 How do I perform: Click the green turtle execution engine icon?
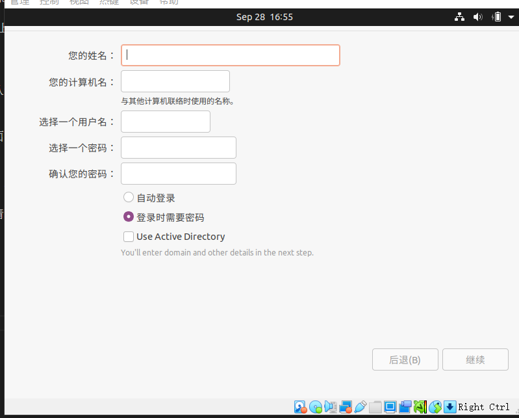[420, 407]
